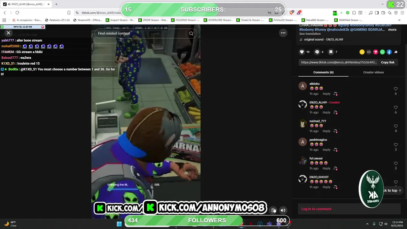Switch to the Comments (6) tab
Viewport: 407px width, 229px height.
tap(323, 72)
